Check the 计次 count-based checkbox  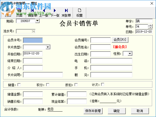(x=103, y=84)
